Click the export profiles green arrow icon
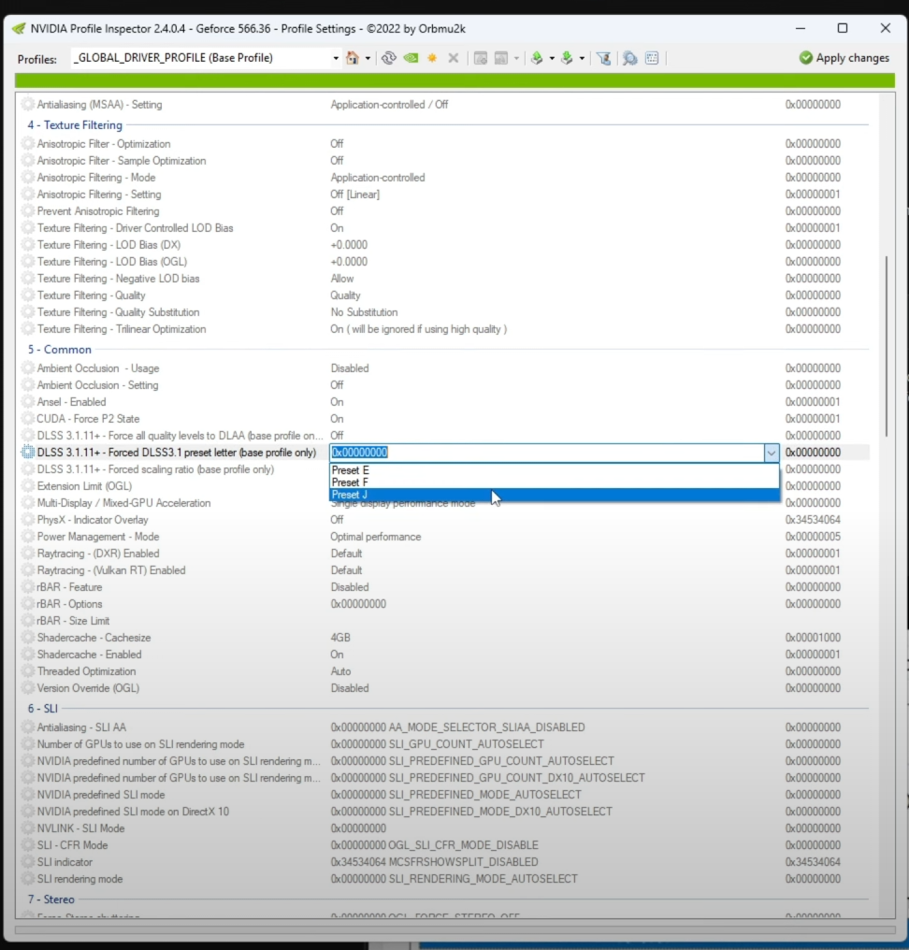Screen dimensions: 909x950 (x=537, y=58)
